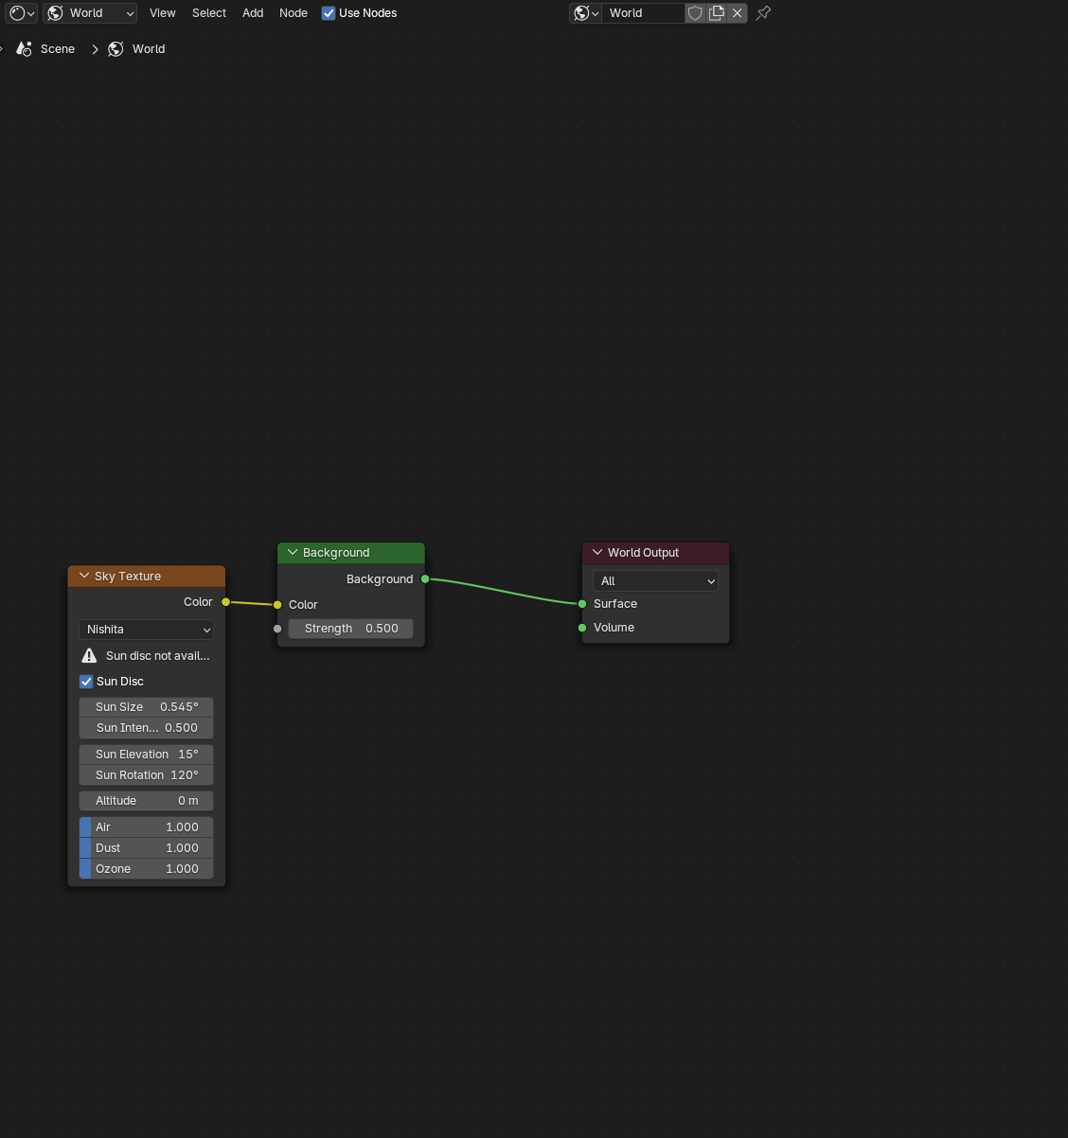Screen dimensions: 1068x1138
Task: Click the Volume input socket
Action: [582, 628]
